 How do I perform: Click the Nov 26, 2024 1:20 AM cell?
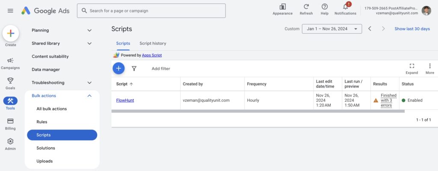[323, 100]
